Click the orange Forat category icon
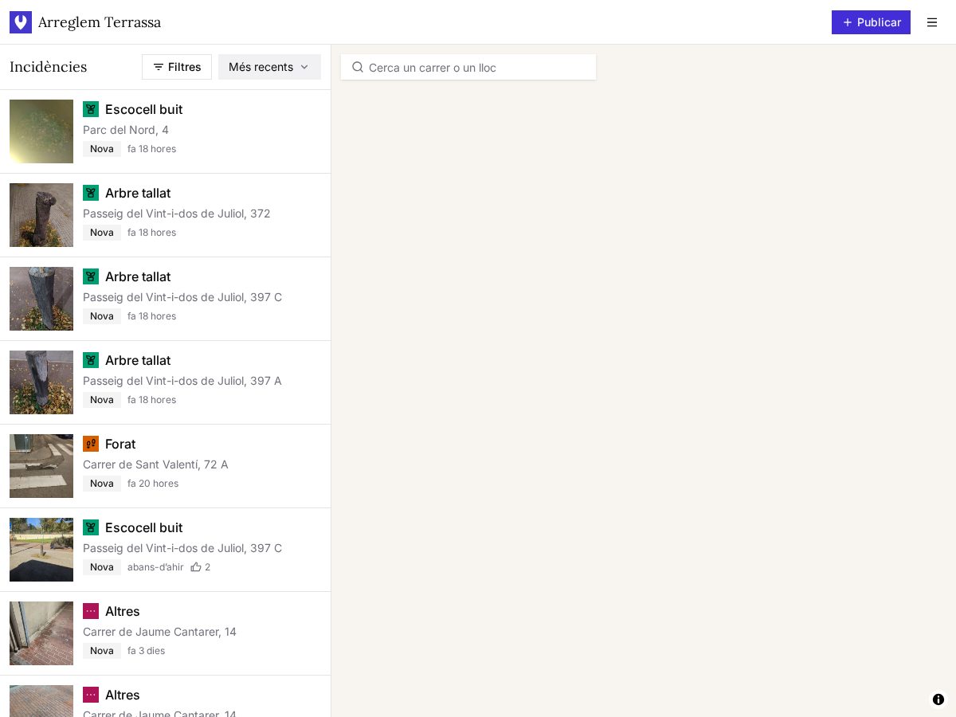Viewport: 956px width, 717px height. (91, 444)
